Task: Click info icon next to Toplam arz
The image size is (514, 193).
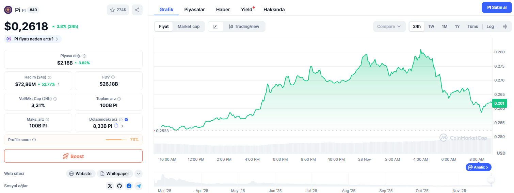Action: [119, 99]
